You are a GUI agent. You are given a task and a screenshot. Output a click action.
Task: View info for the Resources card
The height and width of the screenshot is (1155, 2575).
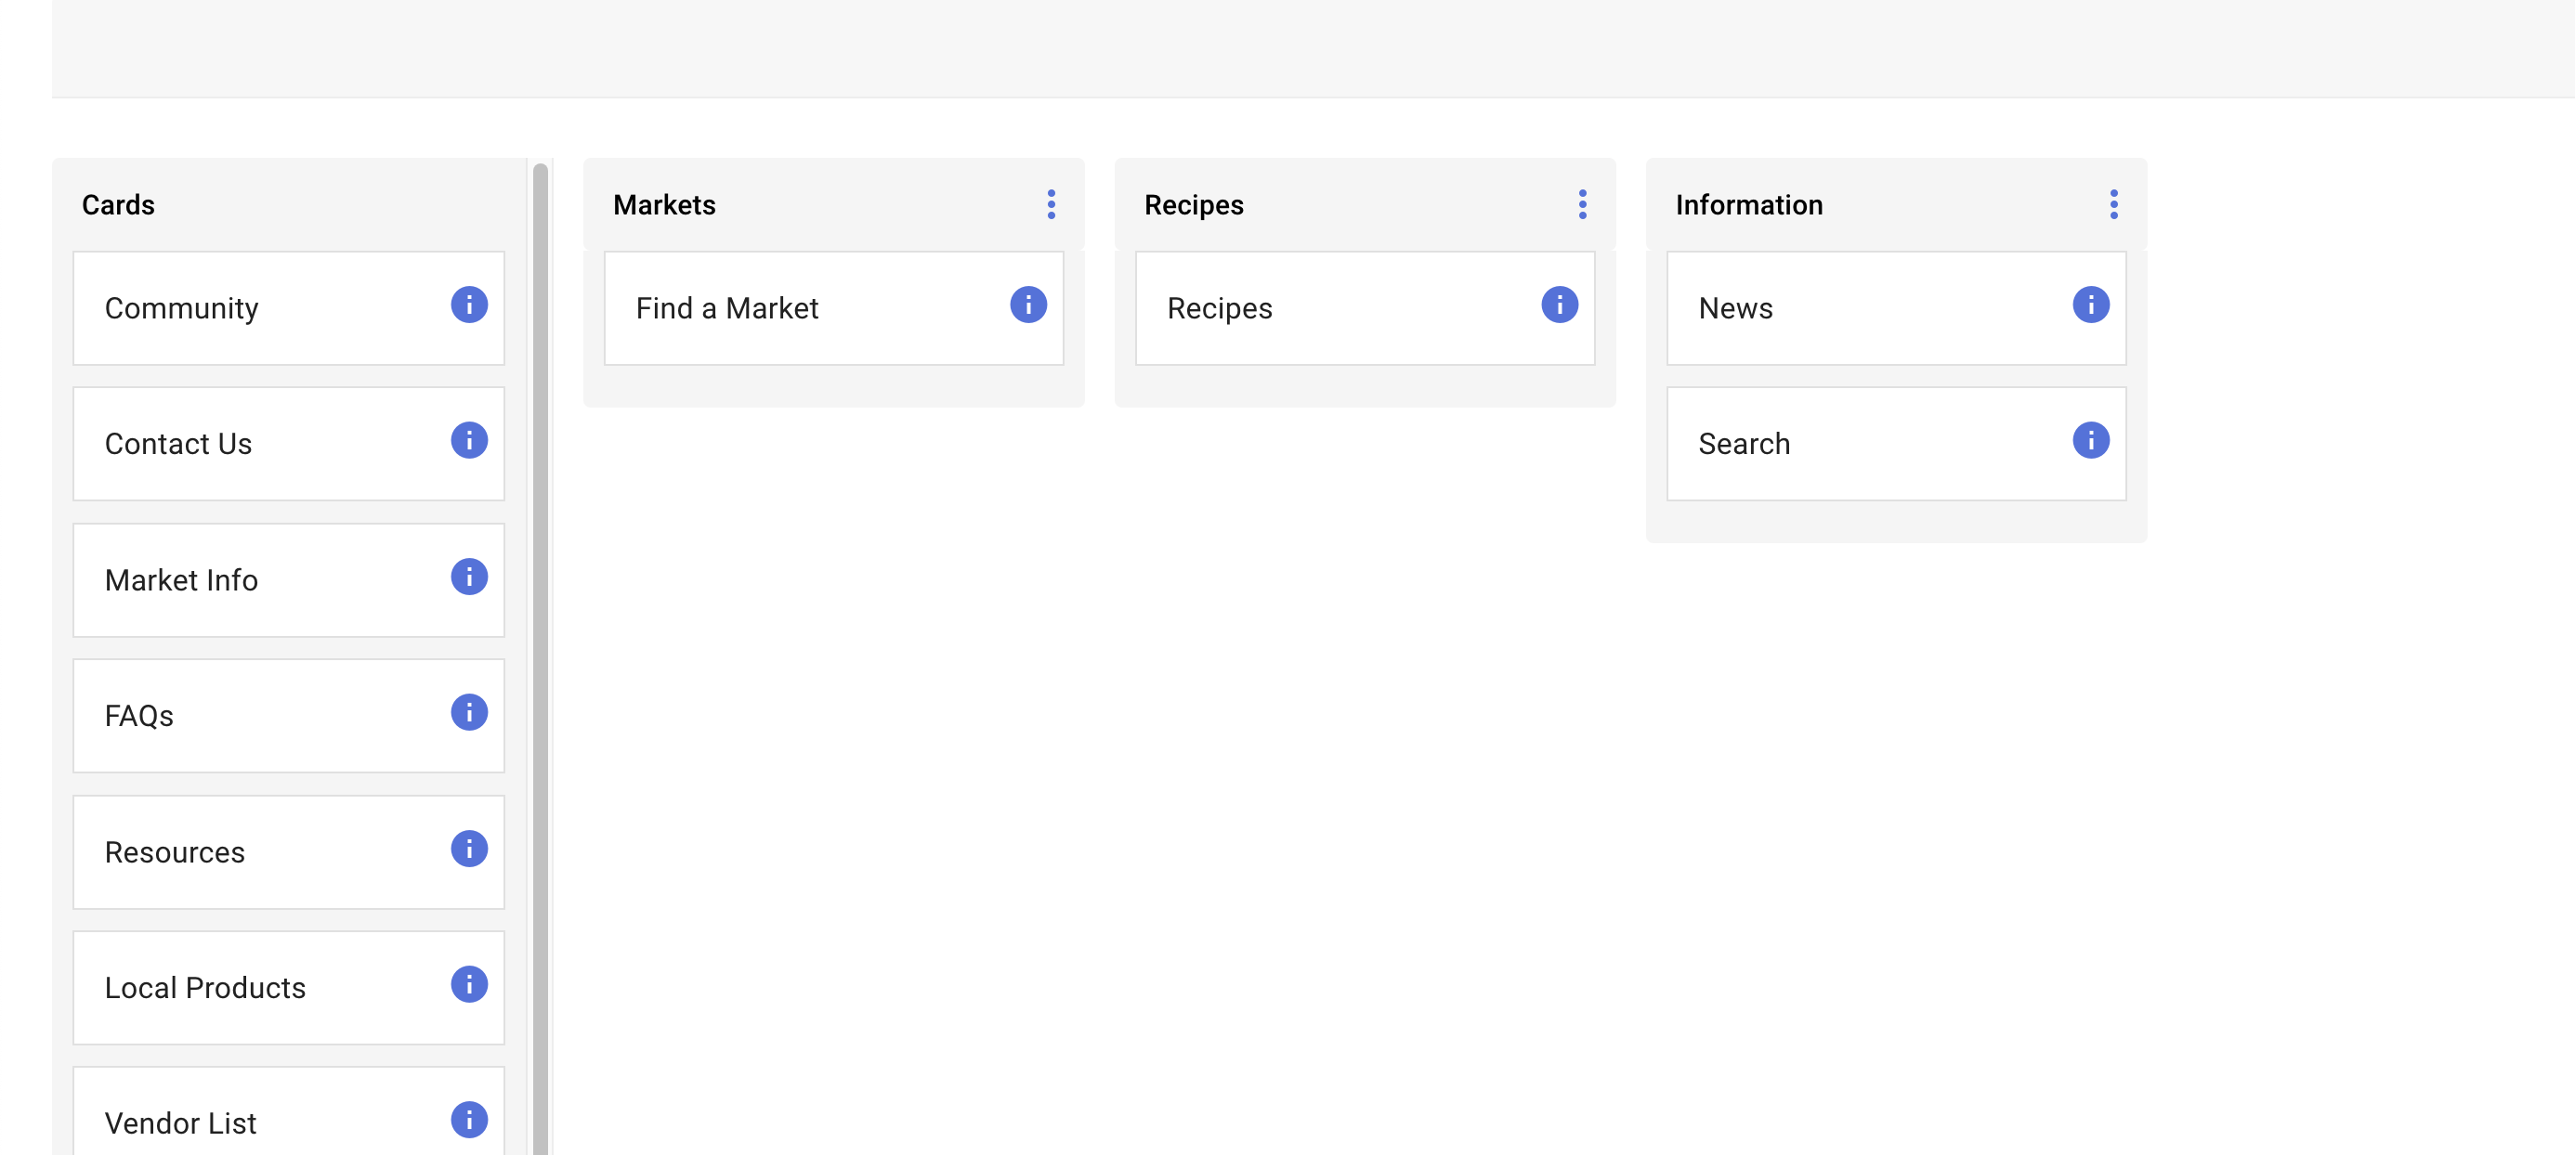[469, 850]
